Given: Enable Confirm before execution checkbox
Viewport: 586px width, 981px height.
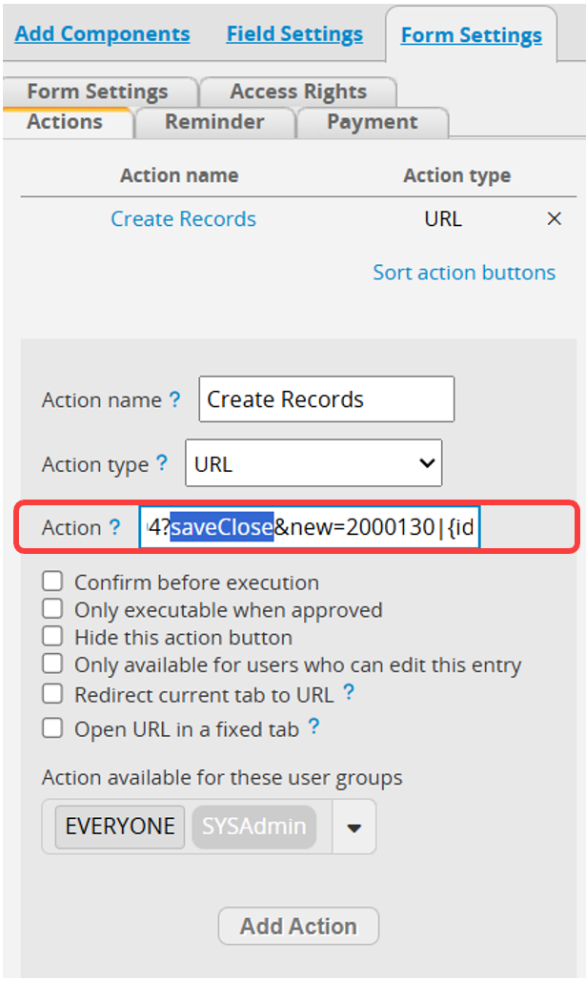Looking at the screenshot, I should coord(52,582).
